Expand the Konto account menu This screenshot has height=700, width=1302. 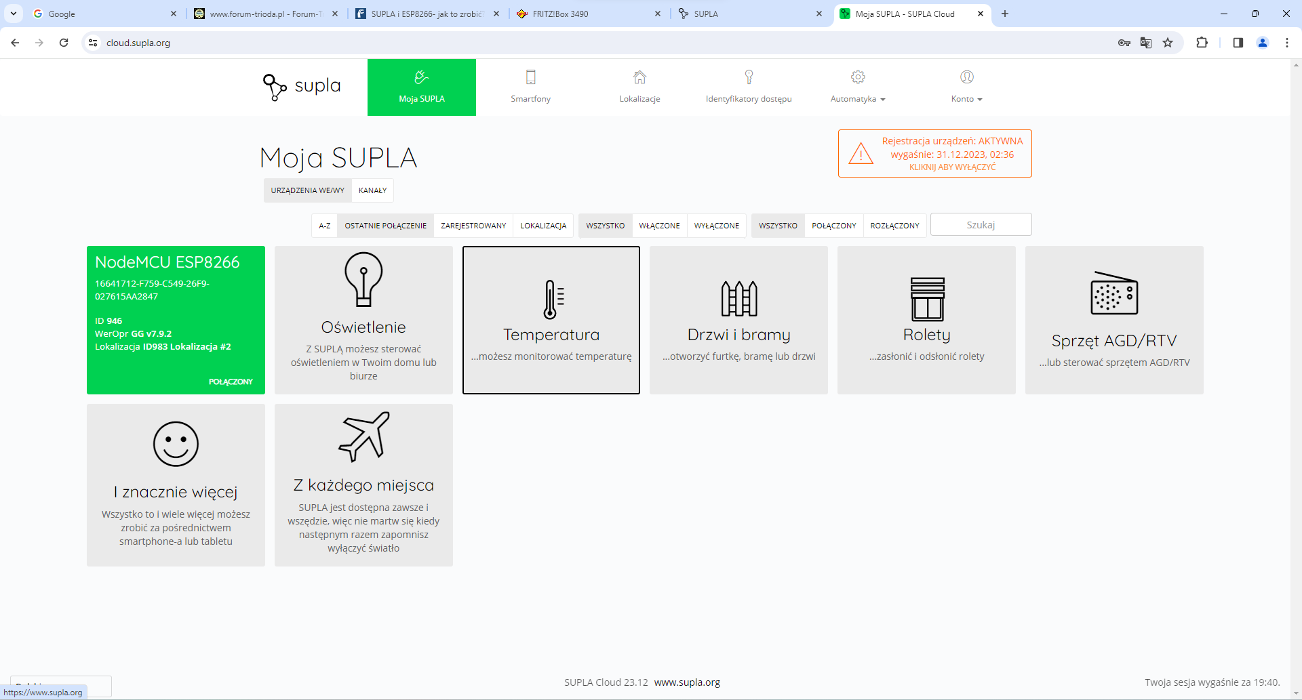coord(966,87)
